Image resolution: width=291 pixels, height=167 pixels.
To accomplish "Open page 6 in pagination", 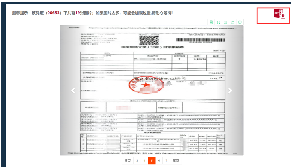I will [x=159, y=161].
